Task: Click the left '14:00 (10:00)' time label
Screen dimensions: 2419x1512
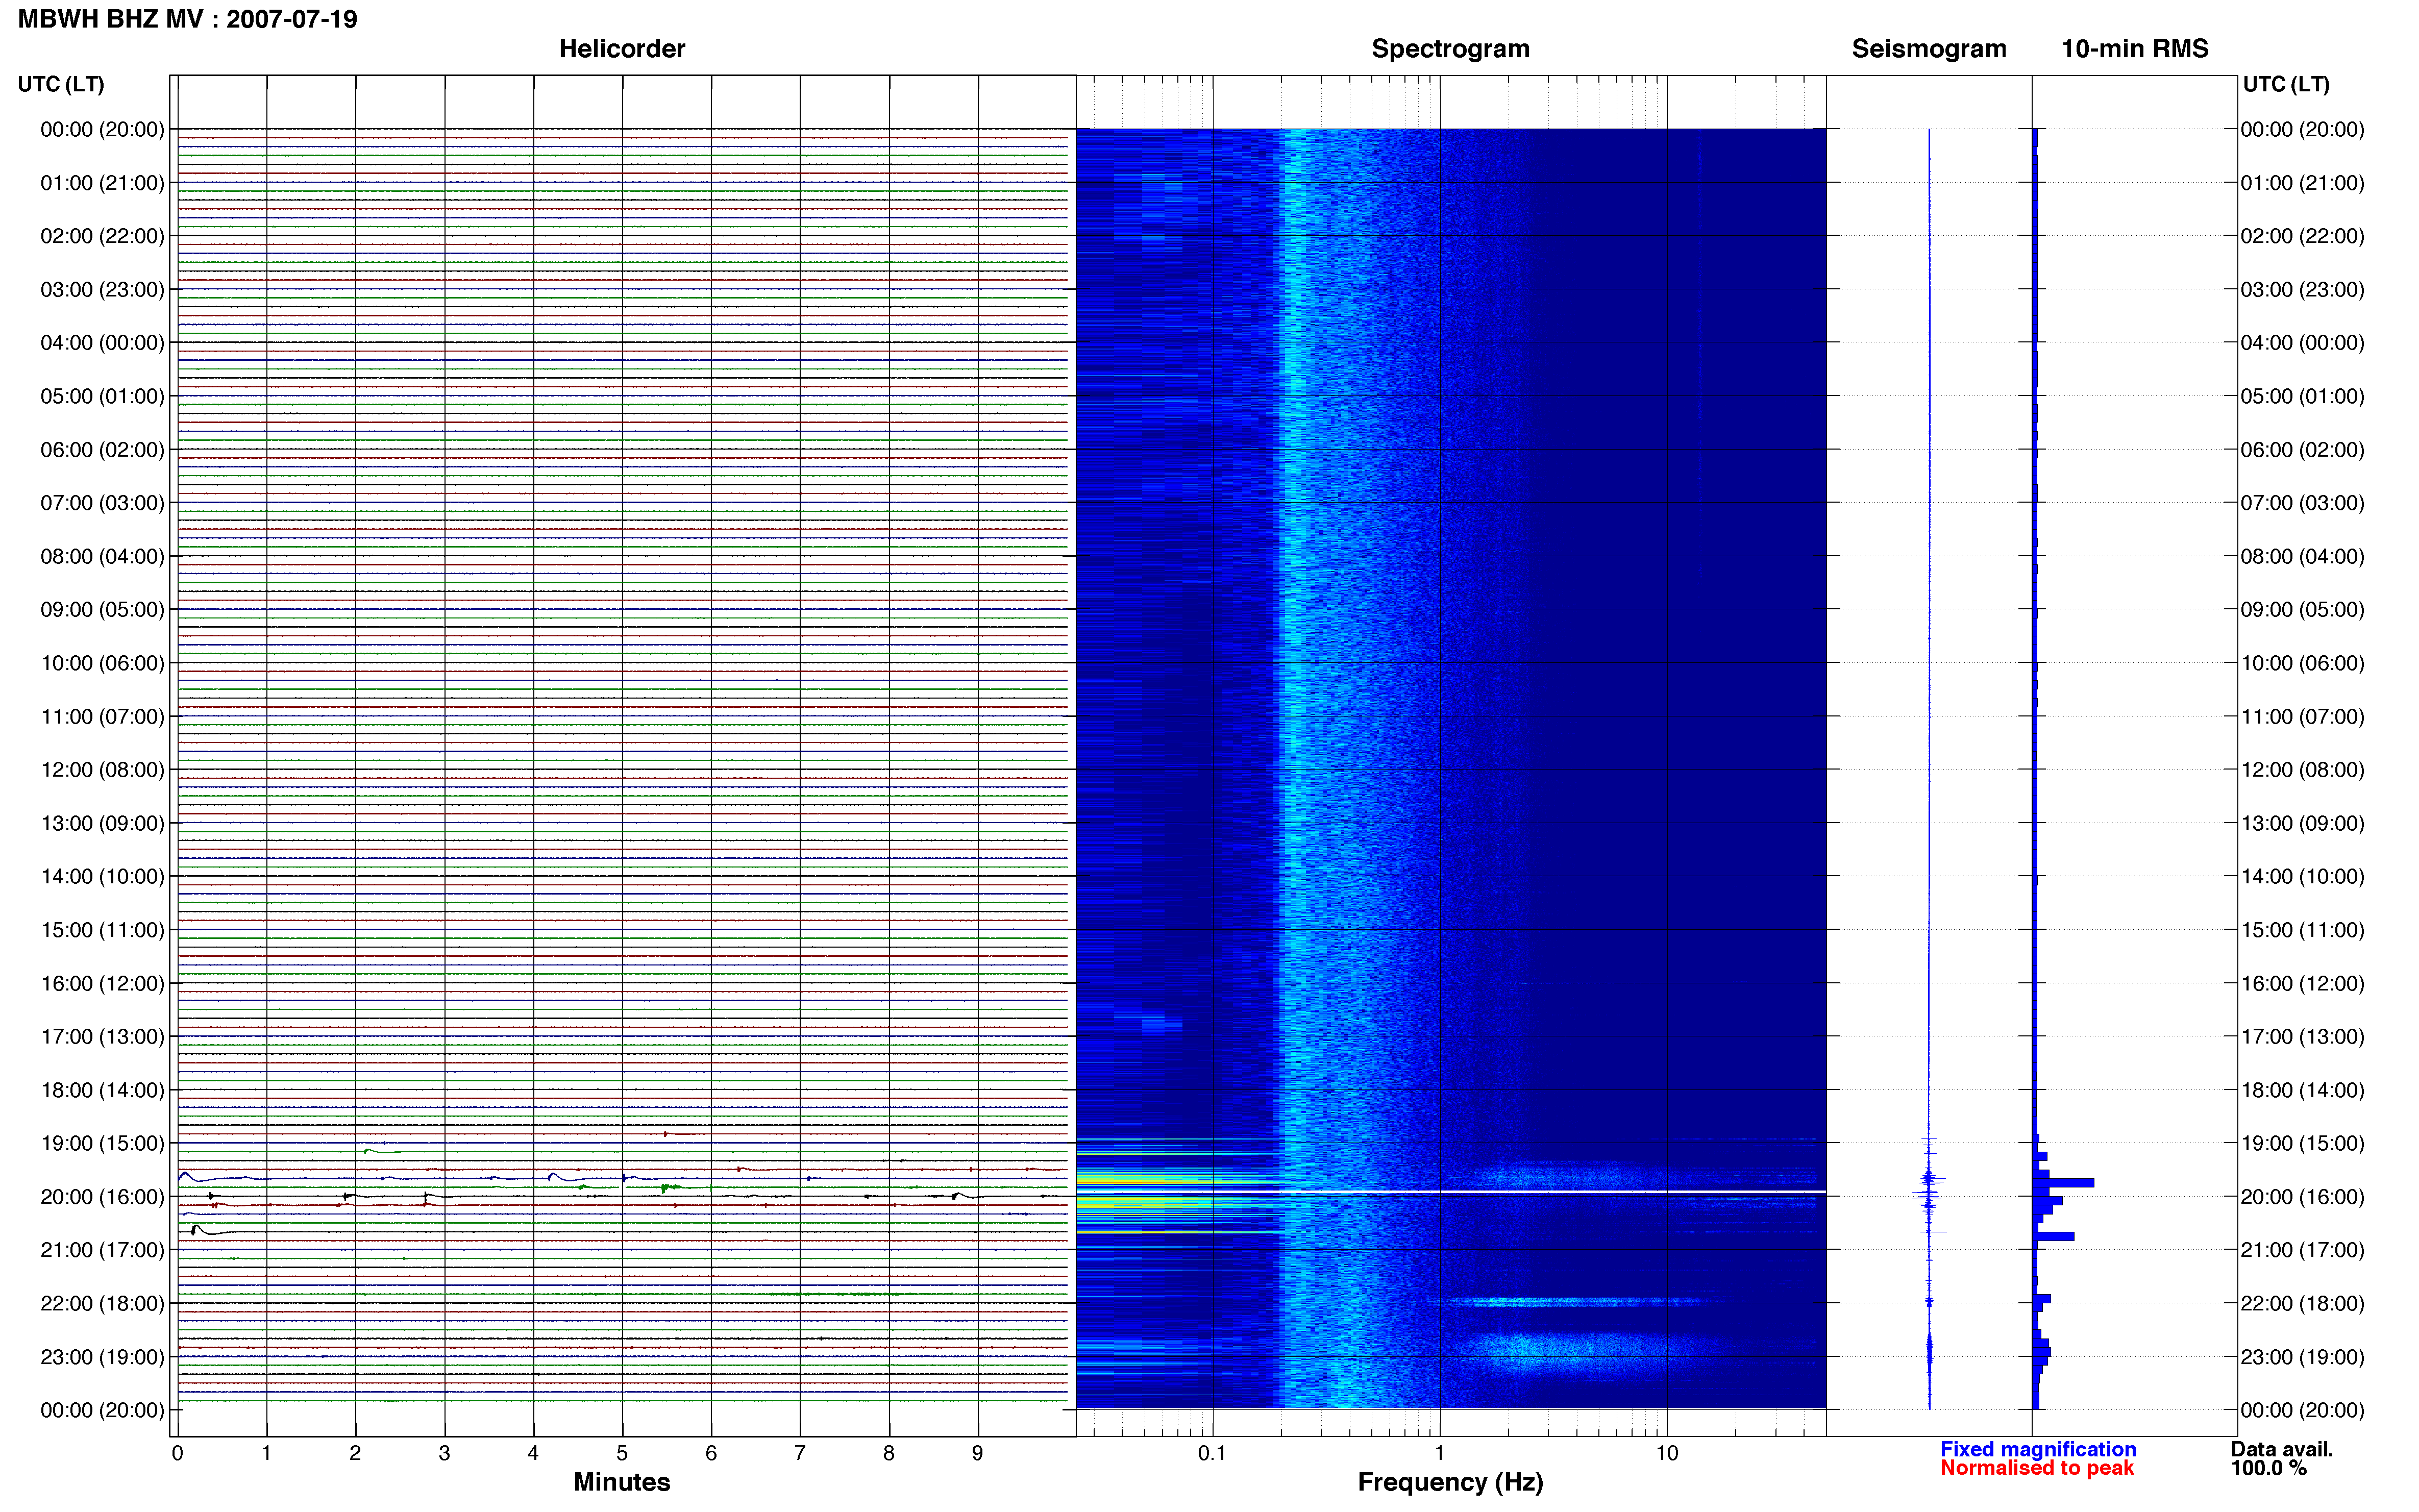Action: click(102, 876)
